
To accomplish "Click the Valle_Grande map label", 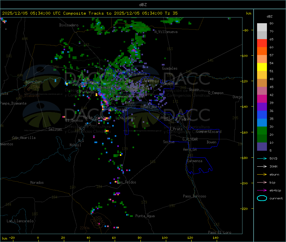I will (x=94, y=117).
